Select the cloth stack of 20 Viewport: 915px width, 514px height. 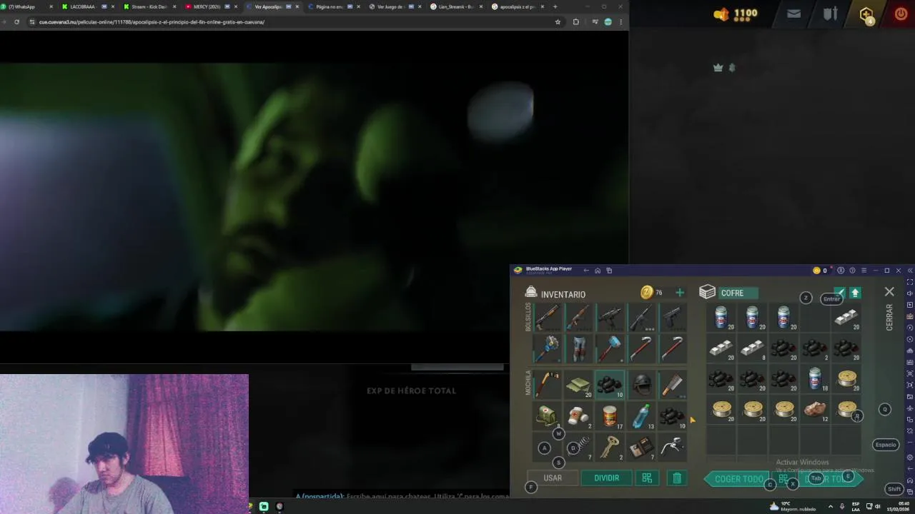pos(578,384)
